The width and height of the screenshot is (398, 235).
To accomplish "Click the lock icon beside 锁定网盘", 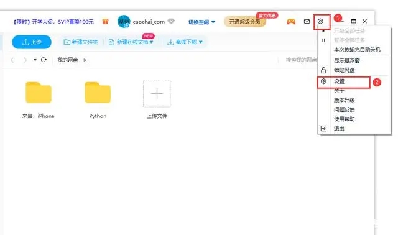I will tap(323, 70).
